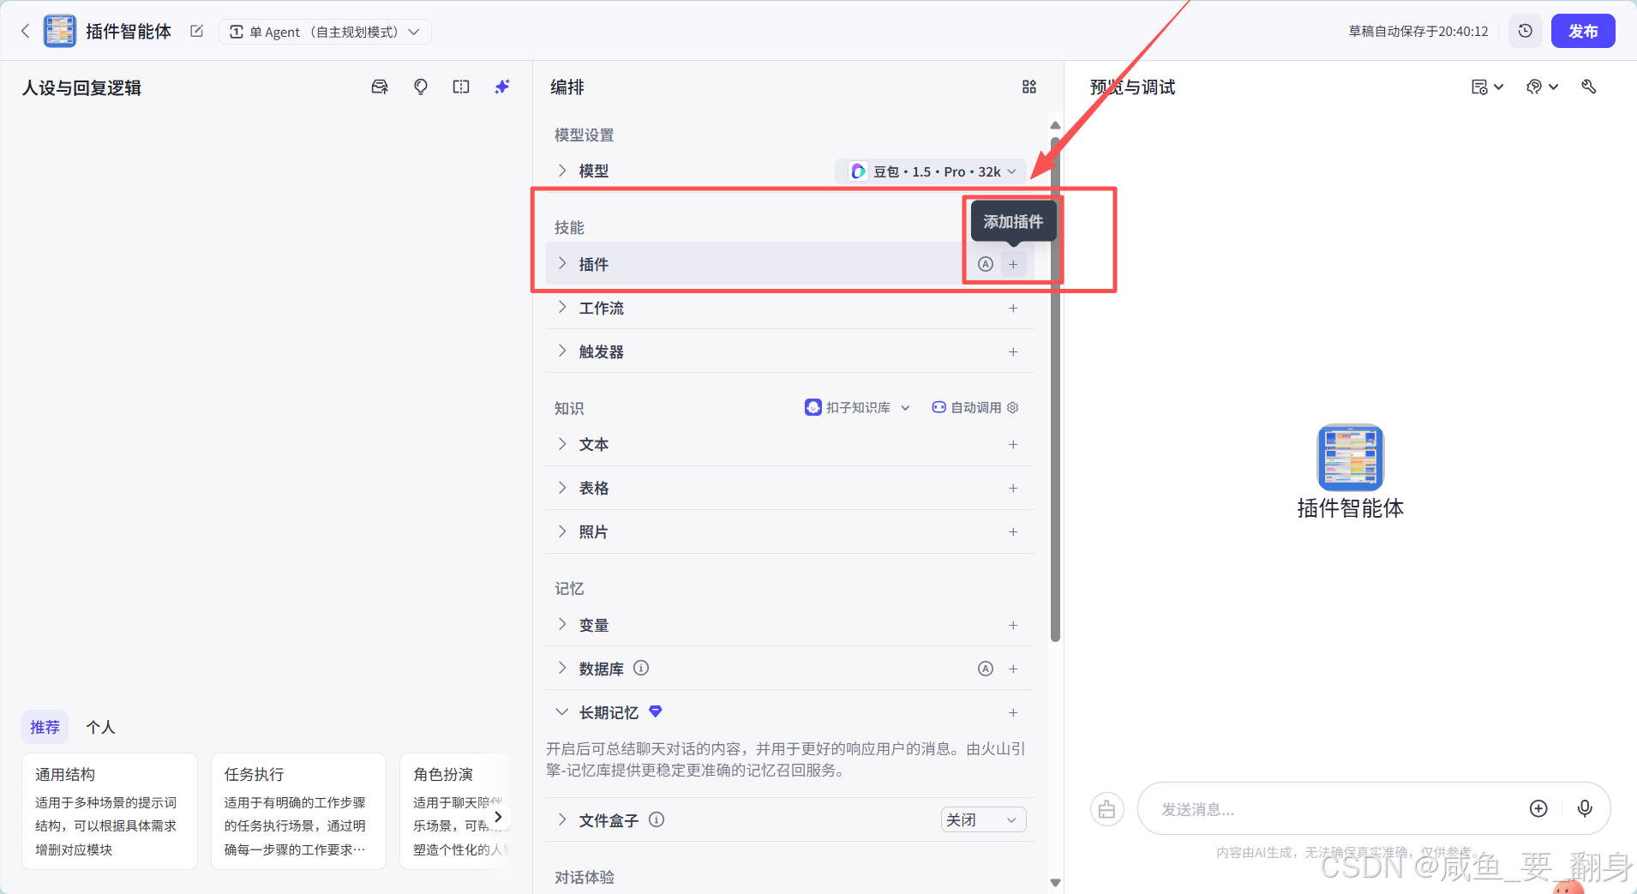Screen dimensions: 1637x894
Task: Expand the 工作流 section
Action: pyautogui.click(x=562, y=307)
